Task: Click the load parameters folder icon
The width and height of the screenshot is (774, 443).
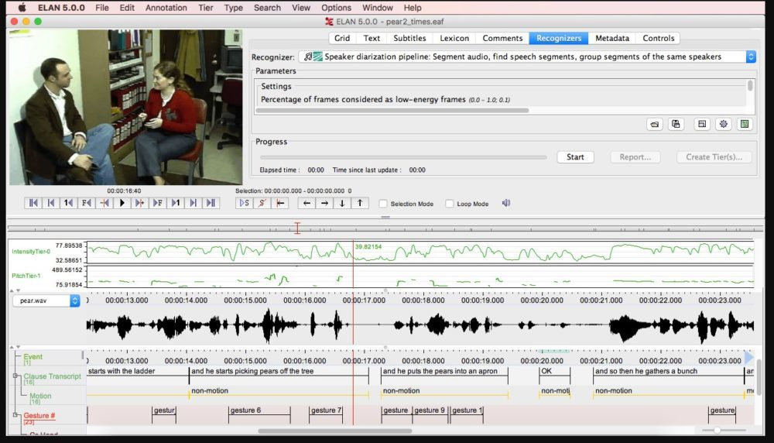Action: [655, 124]
